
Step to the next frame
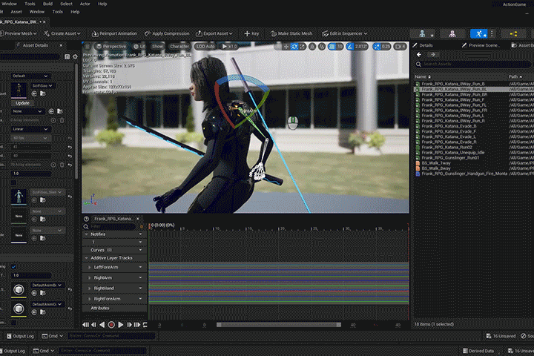[129, 325]
